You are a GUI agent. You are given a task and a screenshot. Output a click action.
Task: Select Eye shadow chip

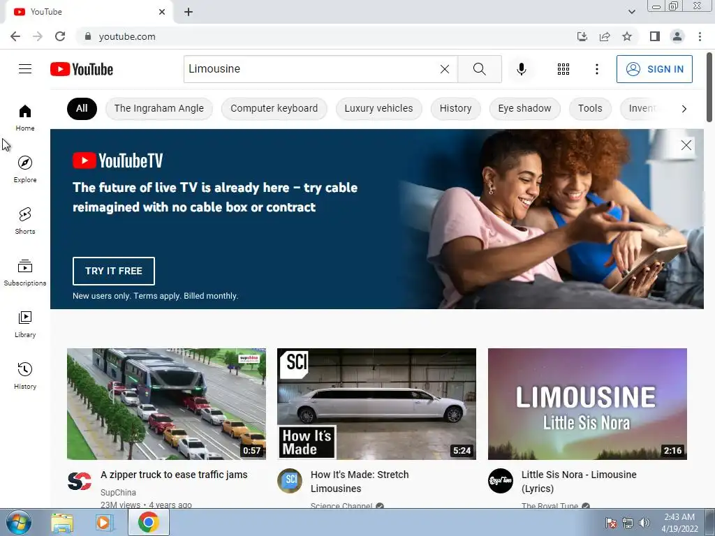[524, 108]
